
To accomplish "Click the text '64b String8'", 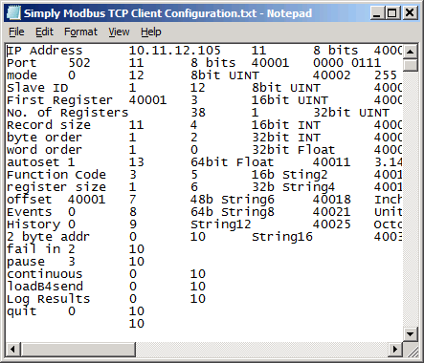I will [233, 212].
